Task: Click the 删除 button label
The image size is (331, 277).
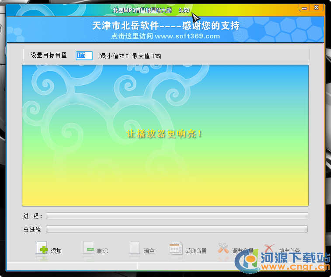Action: click(x=102, y=251)
